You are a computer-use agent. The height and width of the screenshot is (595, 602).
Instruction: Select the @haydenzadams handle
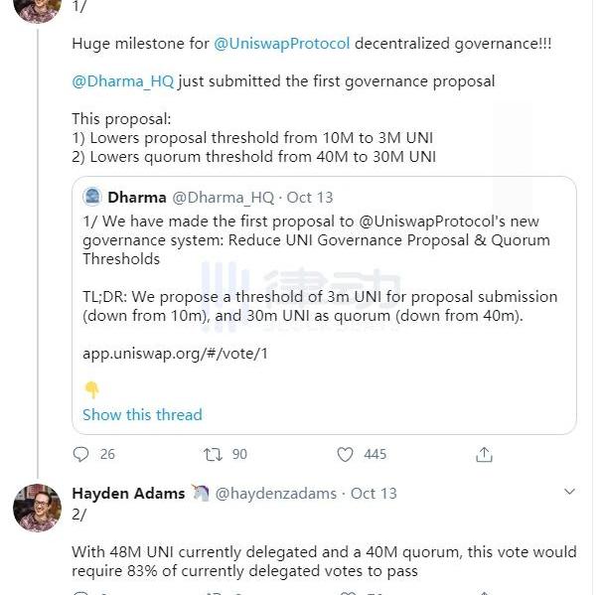[276, 493]
